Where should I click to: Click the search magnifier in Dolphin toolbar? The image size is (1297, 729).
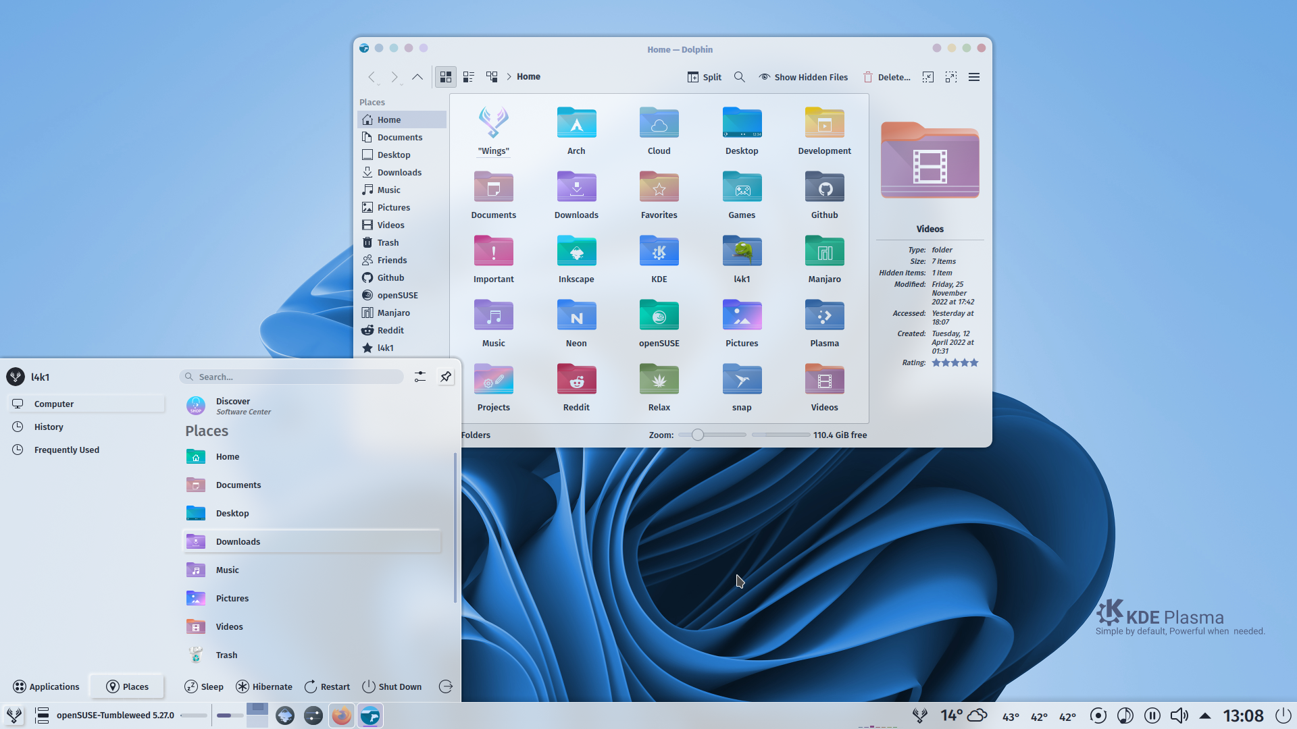tap(740, 77)
